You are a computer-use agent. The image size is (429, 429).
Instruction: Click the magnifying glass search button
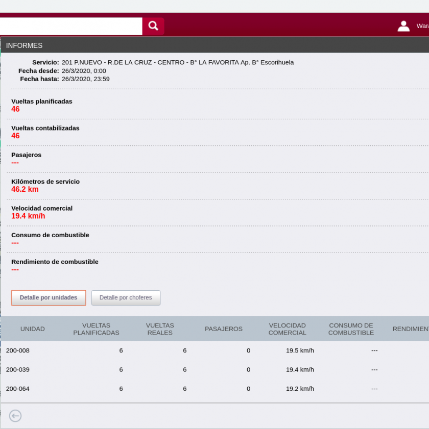tap(153, 26)
